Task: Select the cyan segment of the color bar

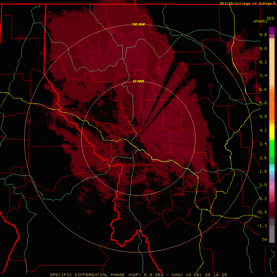Action: tap(272, 169)
